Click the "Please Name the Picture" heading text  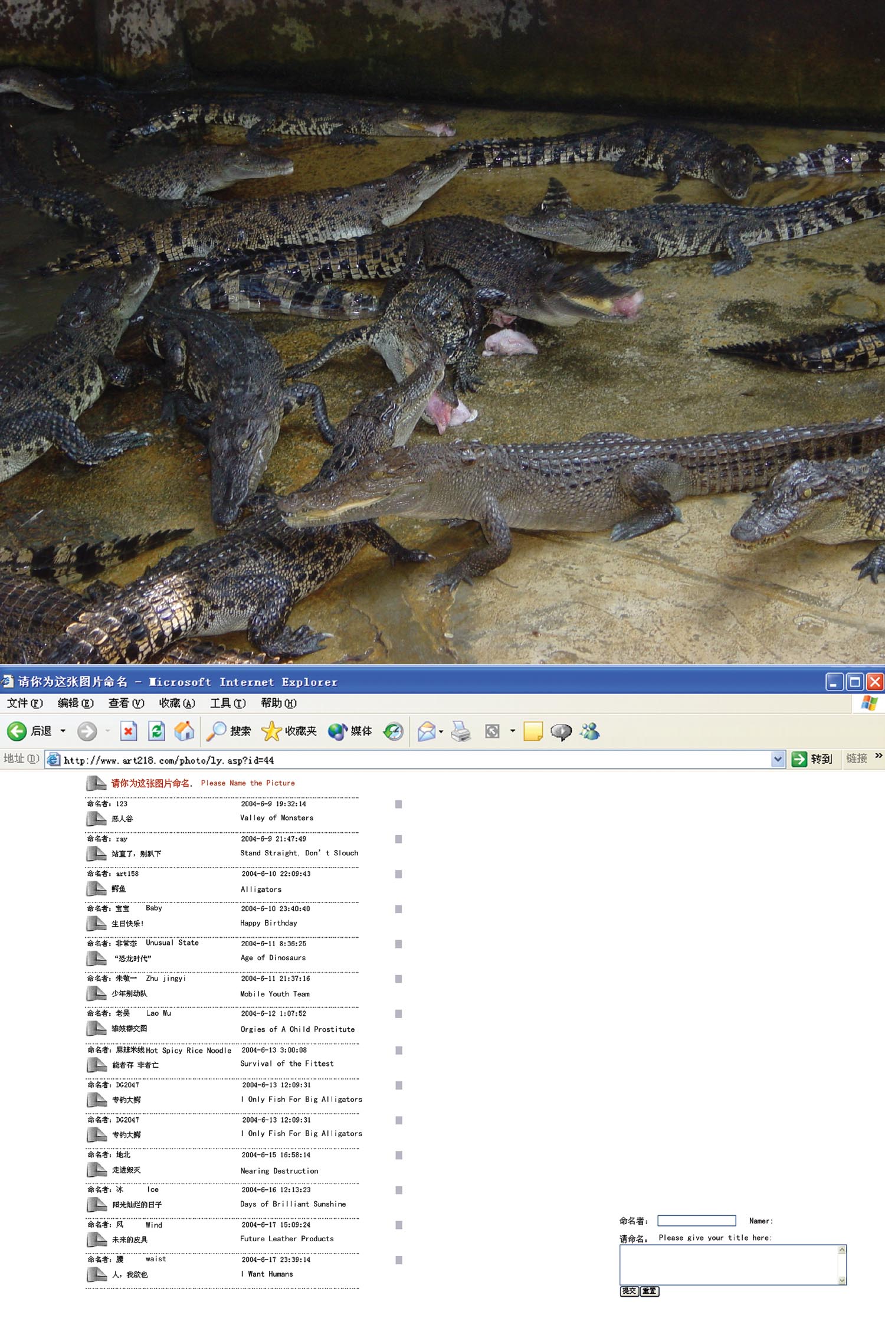pyautogui.click(x=248, y=783)
